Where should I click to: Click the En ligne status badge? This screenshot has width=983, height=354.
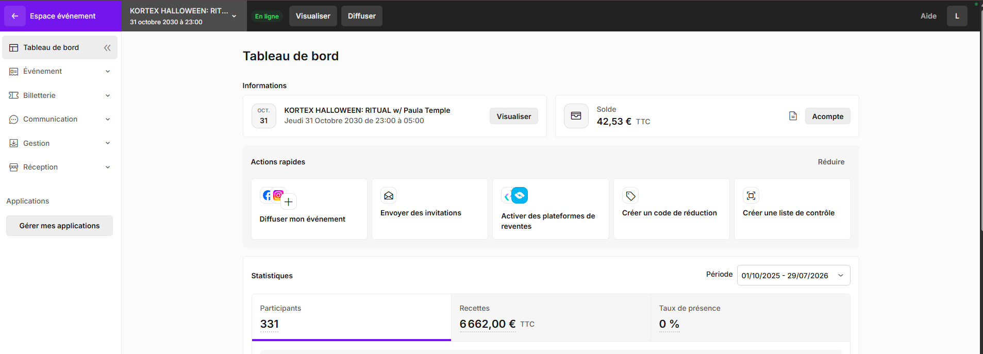tap(267, 16)
